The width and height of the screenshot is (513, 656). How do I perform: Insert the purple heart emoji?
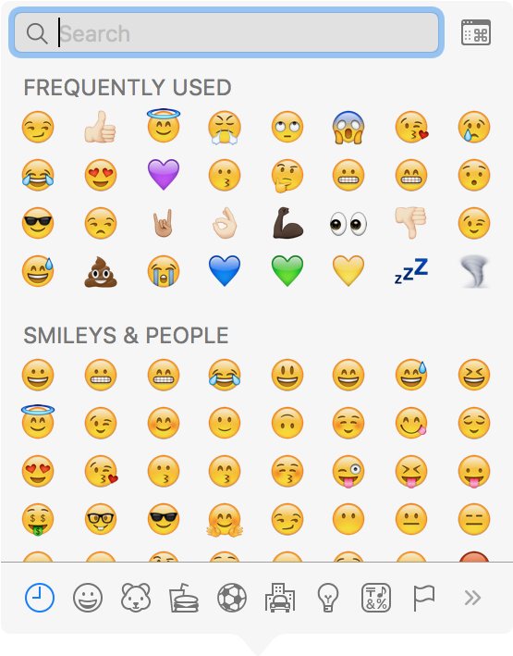click(164, 175)
